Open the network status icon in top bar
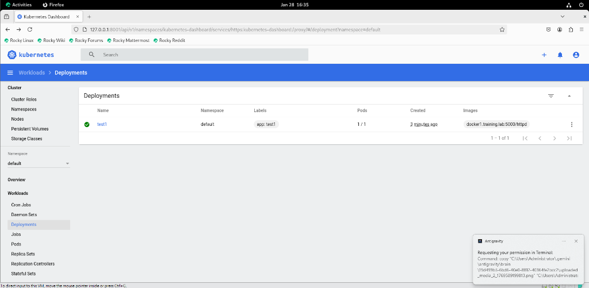The image size is (589, 288). click(x=569, y=5)
